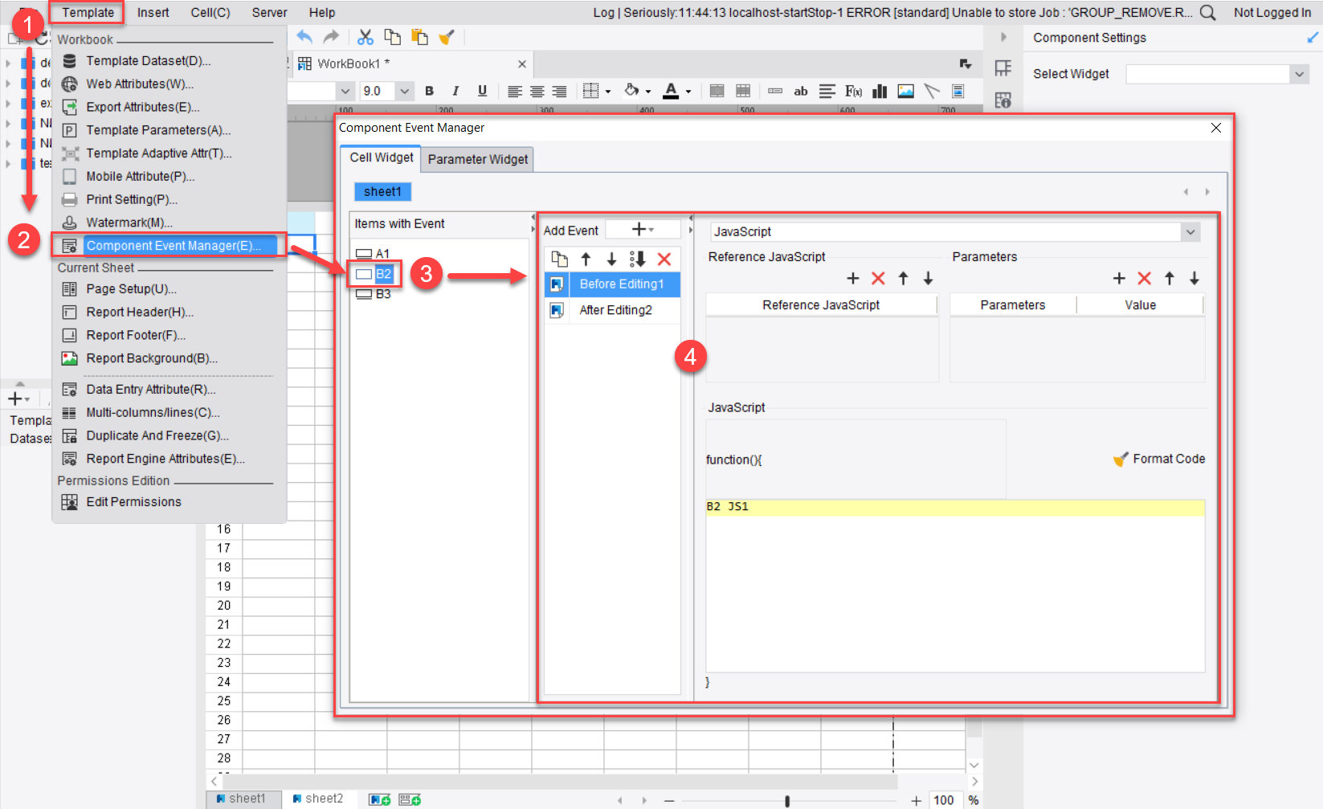
Task: Click the Not Logged In link
Action: tap(1272, 12)
